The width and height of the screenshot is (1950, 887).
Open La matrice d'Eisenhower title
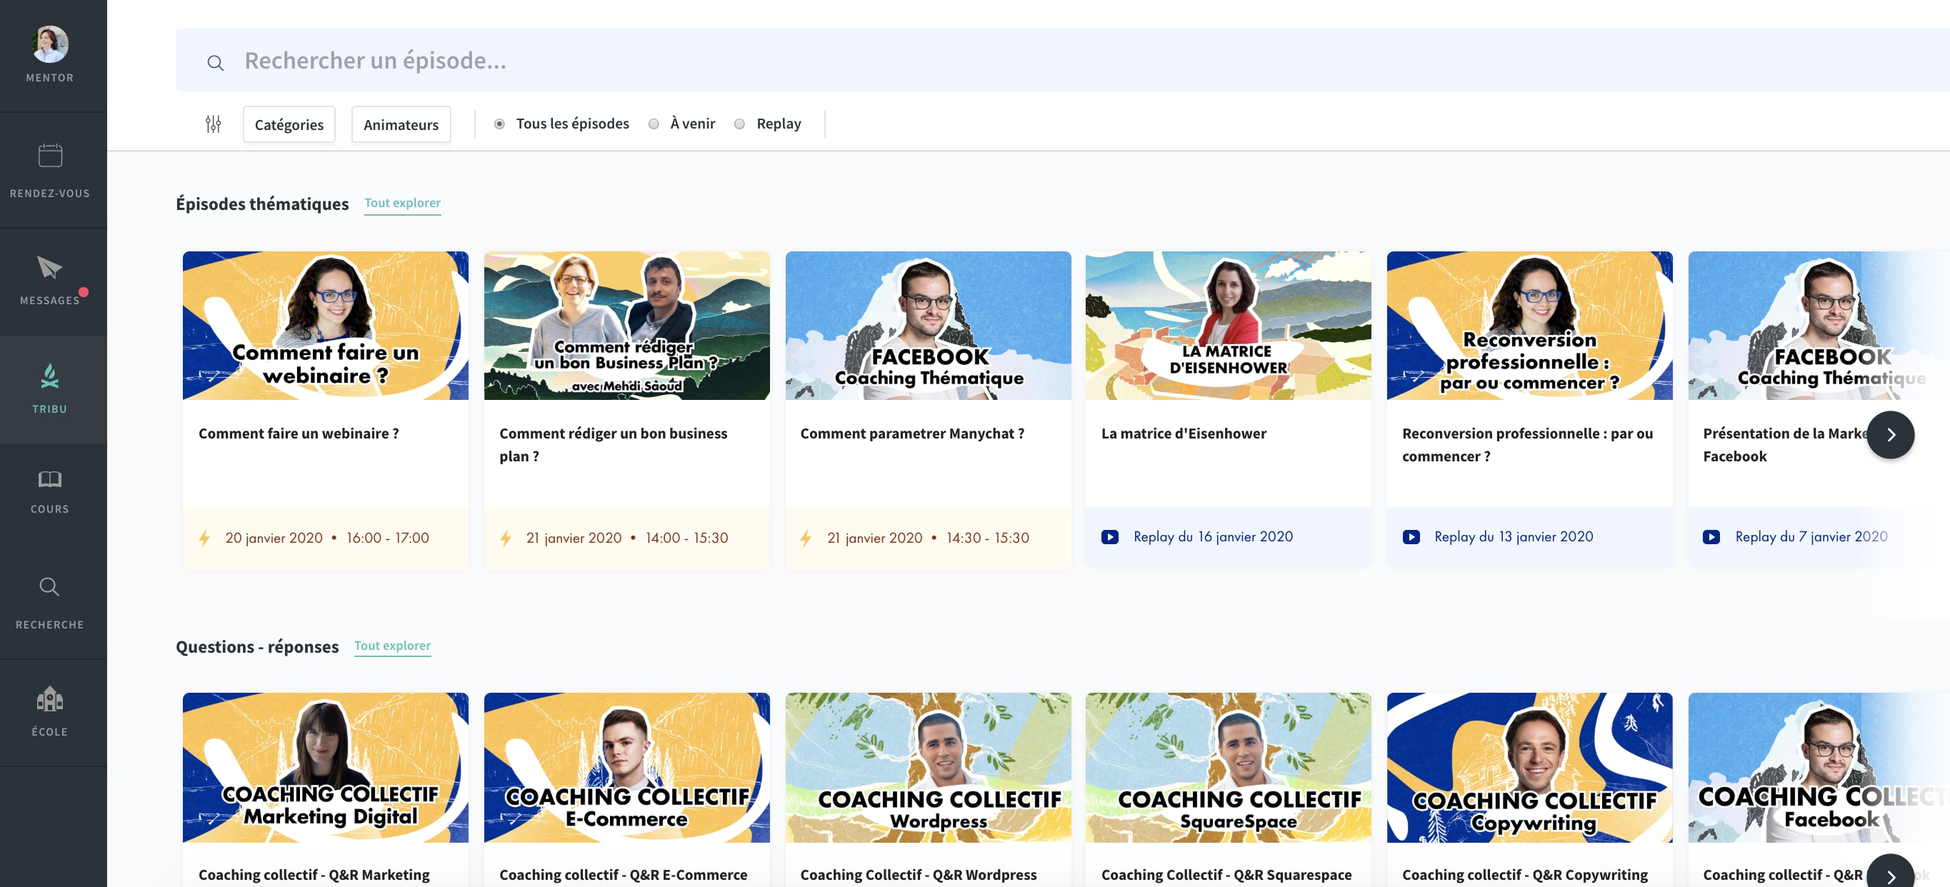[x=1184, y=434]
